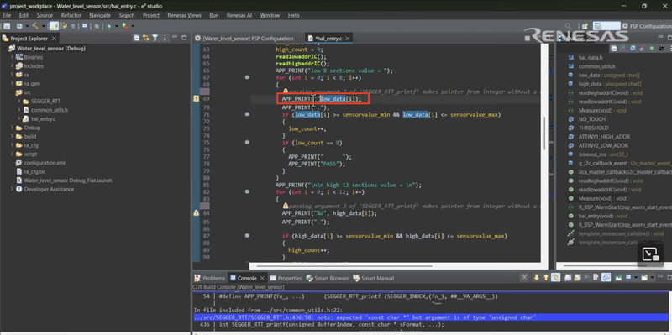The height and width of the screenshot is (335, 672).
Task: Toggle mark occurrences highlighter in toolbar
Action: click(x=54, y=26)
